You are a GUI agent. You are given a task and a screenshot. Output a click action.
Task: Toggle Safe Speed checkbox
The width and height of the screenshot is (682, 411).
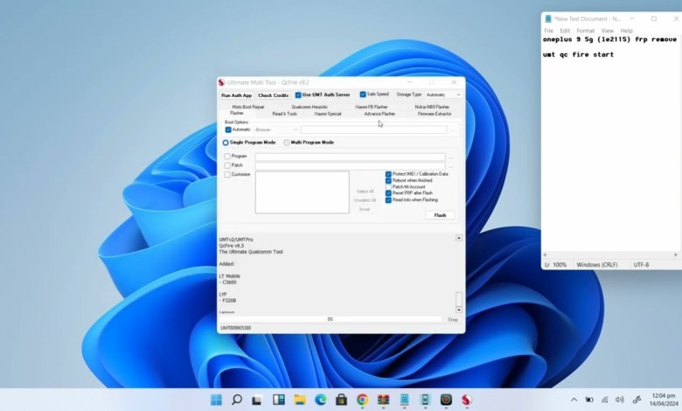362,94
